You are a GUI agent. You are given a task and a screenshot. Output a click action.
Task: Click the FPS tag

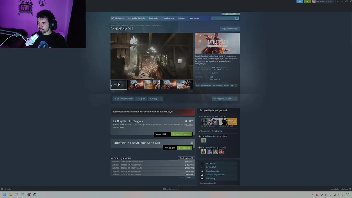click(x=197, y=86)
